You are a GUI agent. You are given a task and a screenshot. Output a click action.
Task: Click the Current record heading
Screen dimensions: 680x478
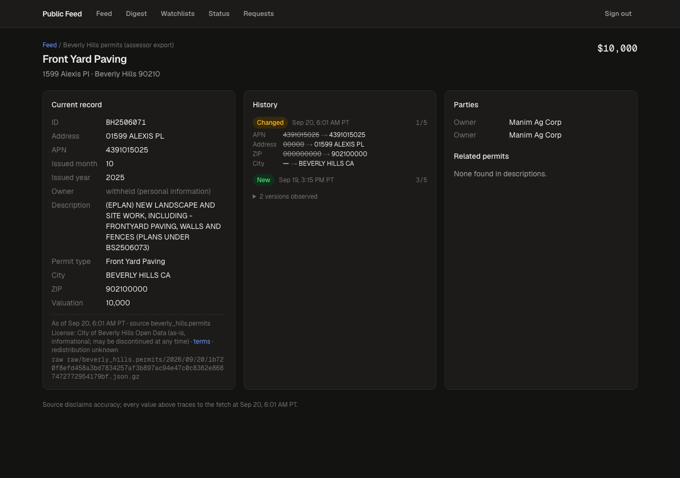point(76,105)
